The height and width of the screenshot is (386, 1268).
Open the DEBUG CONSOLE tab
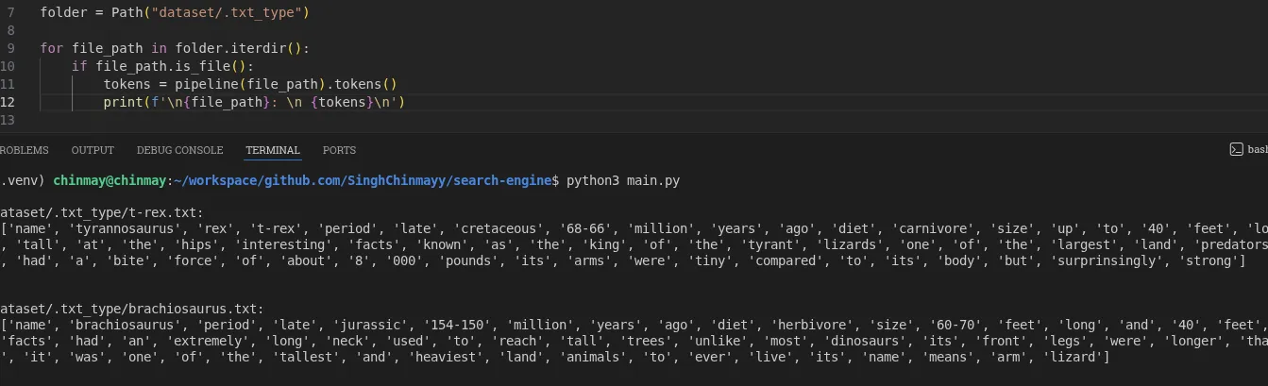click(x=179, y=150)
